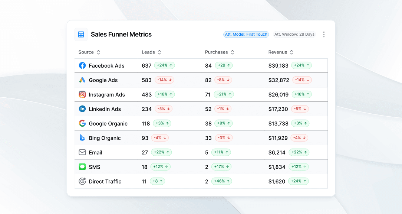The height and width of the screenshot is (214, 402).
Task: Click Direct Traffic purchases +46% badge
Action: click(222, 181)
